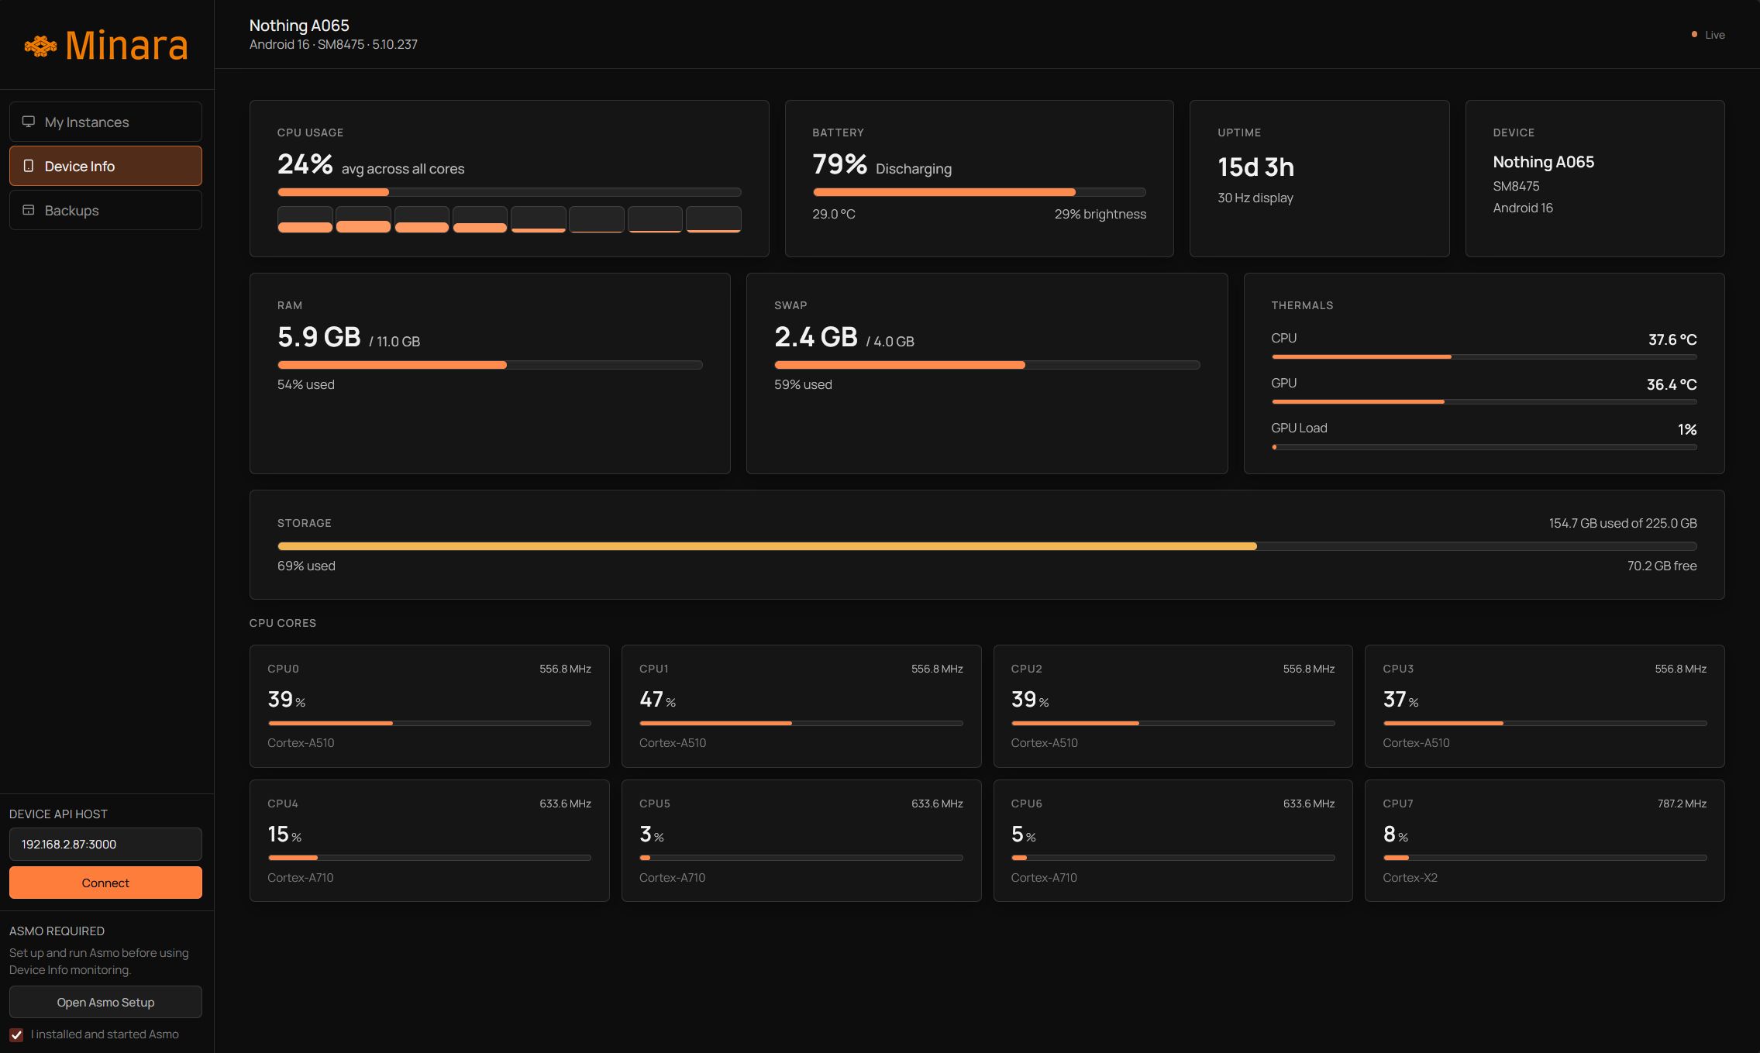This screenshot has width=1760, height=1053.
Task: Click the CPU temperature bar in Thermals
Action: click(1484, 356)
